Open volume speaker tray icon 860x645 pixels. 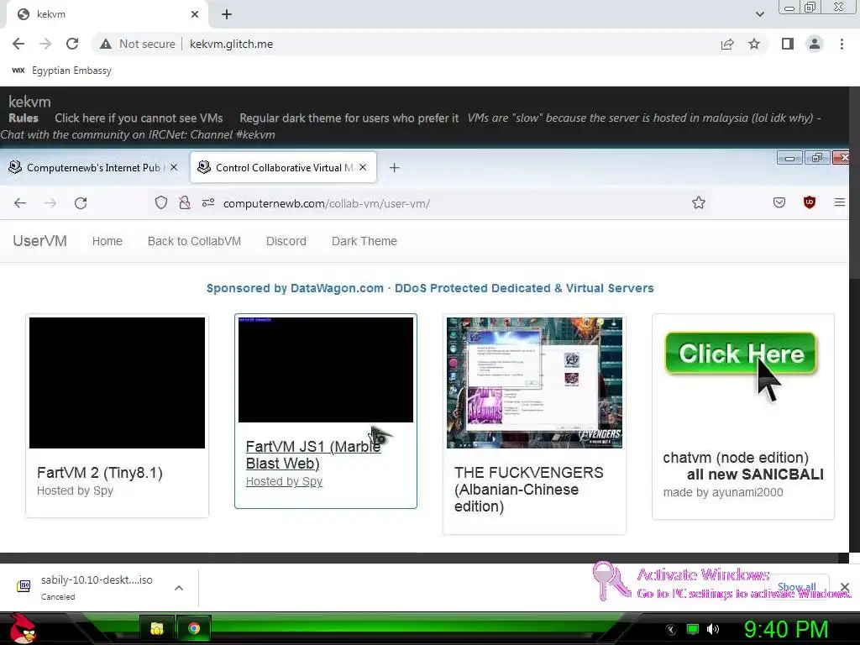coord(713,628)
